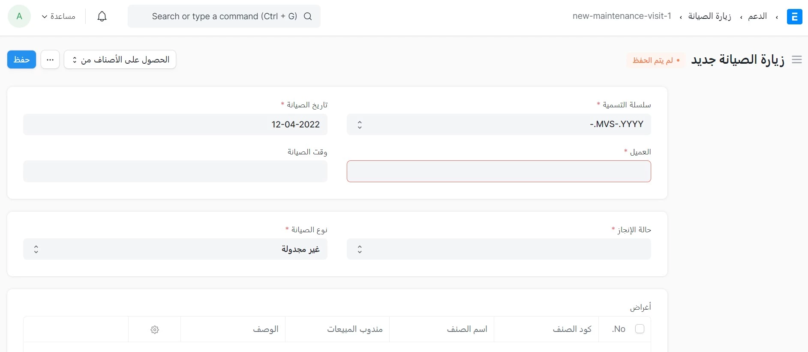
Task: Click the search magnifier icon
Action: point(308,16)
